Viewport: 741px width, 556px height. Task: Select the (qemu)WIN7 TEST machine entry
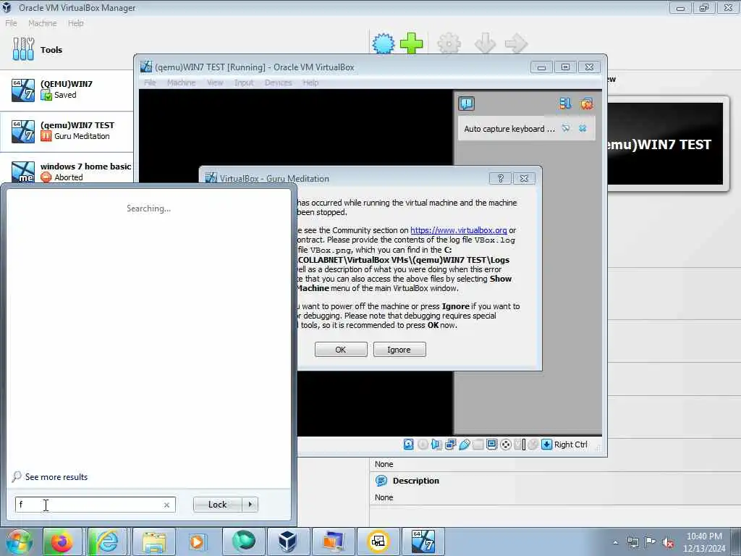(67, 131)
